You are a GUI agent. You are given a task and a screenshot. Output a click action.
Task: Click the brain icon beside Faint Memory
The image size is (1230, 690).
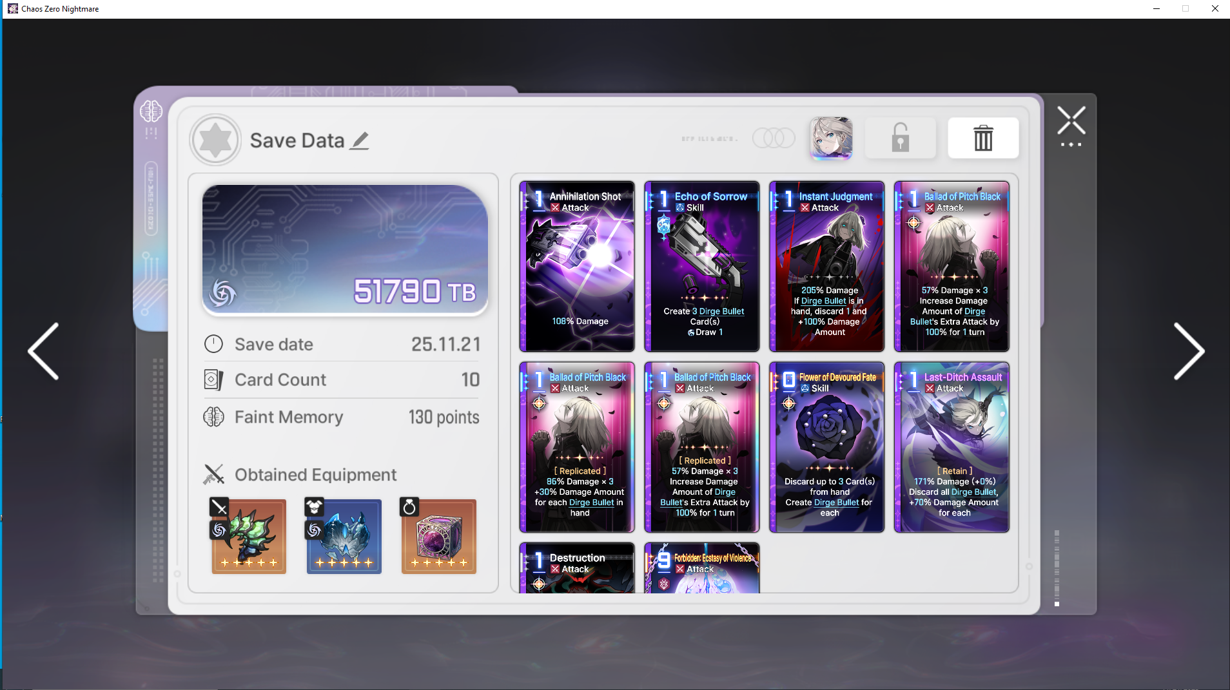pyautogui.click(x=213, y=417)
